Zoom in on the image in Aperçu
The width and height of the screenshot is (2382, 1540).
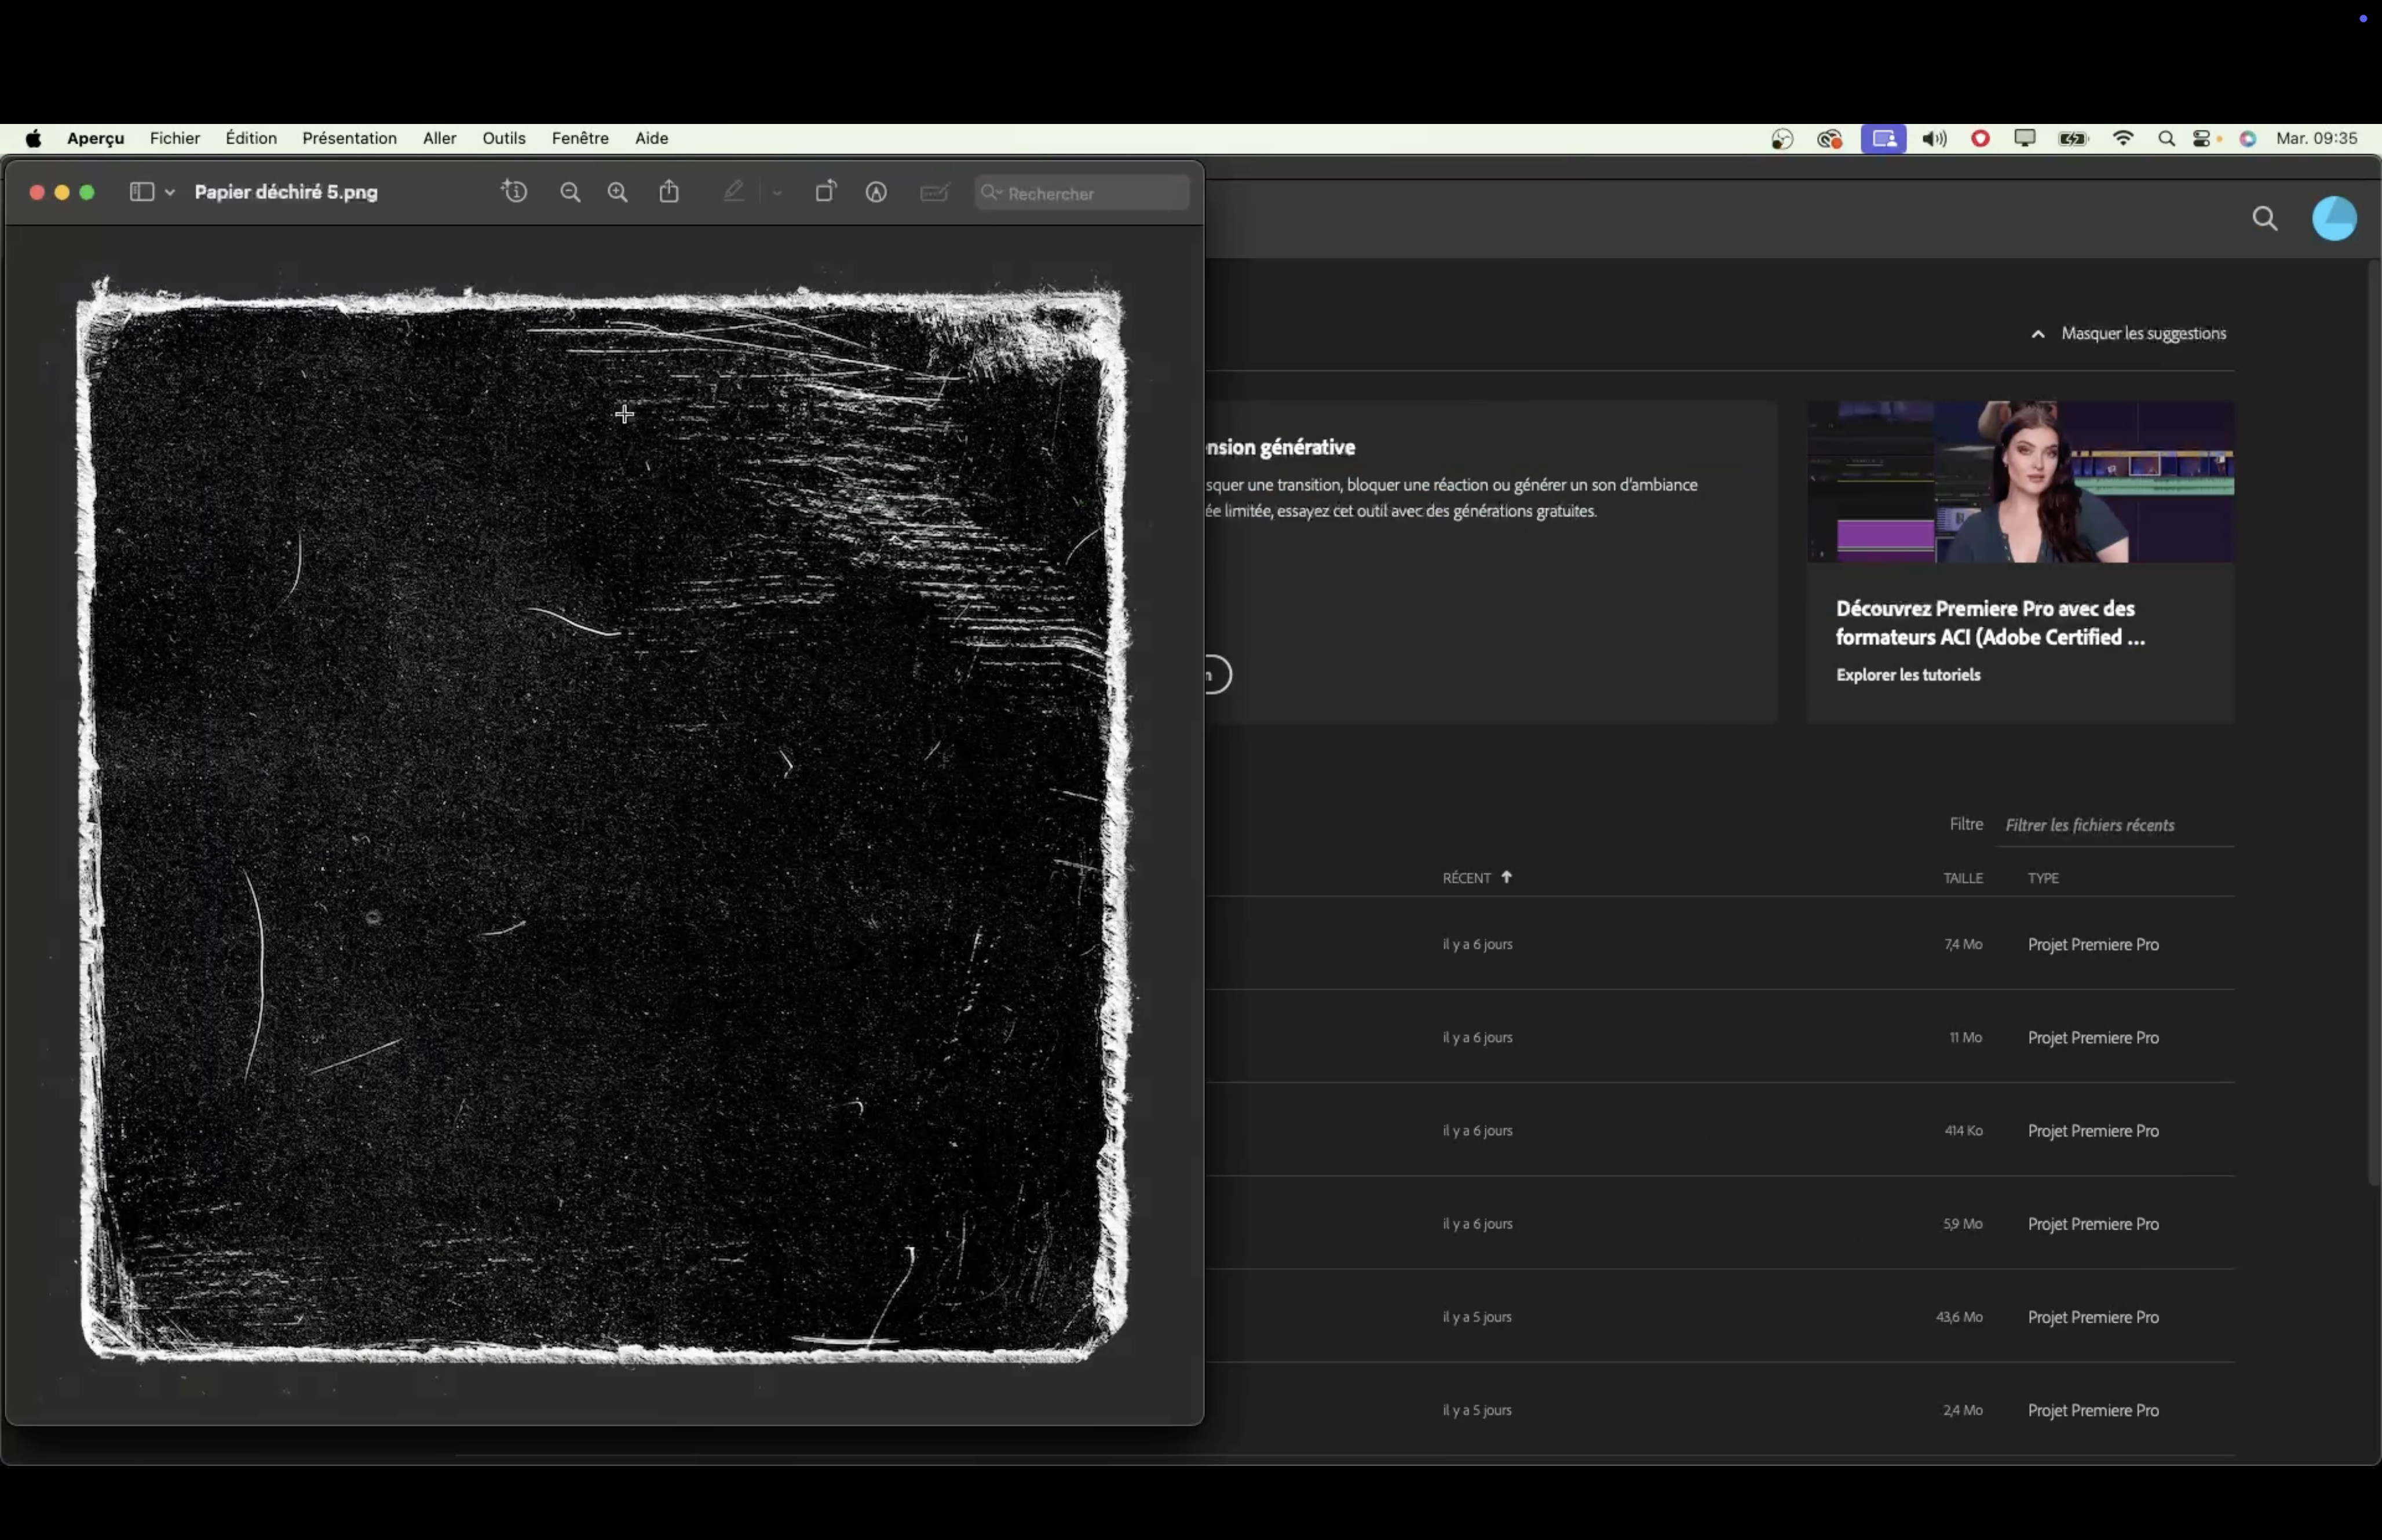click(618, 193)
